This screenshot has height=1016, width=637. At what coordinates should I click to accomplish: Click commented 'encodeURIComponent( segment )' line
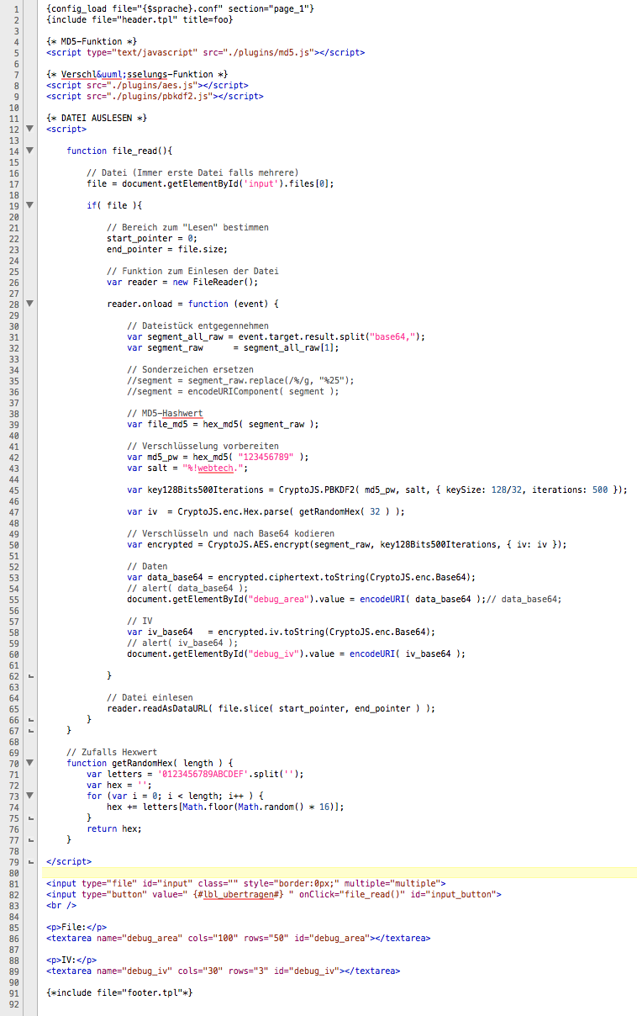(x=234, y=391)
